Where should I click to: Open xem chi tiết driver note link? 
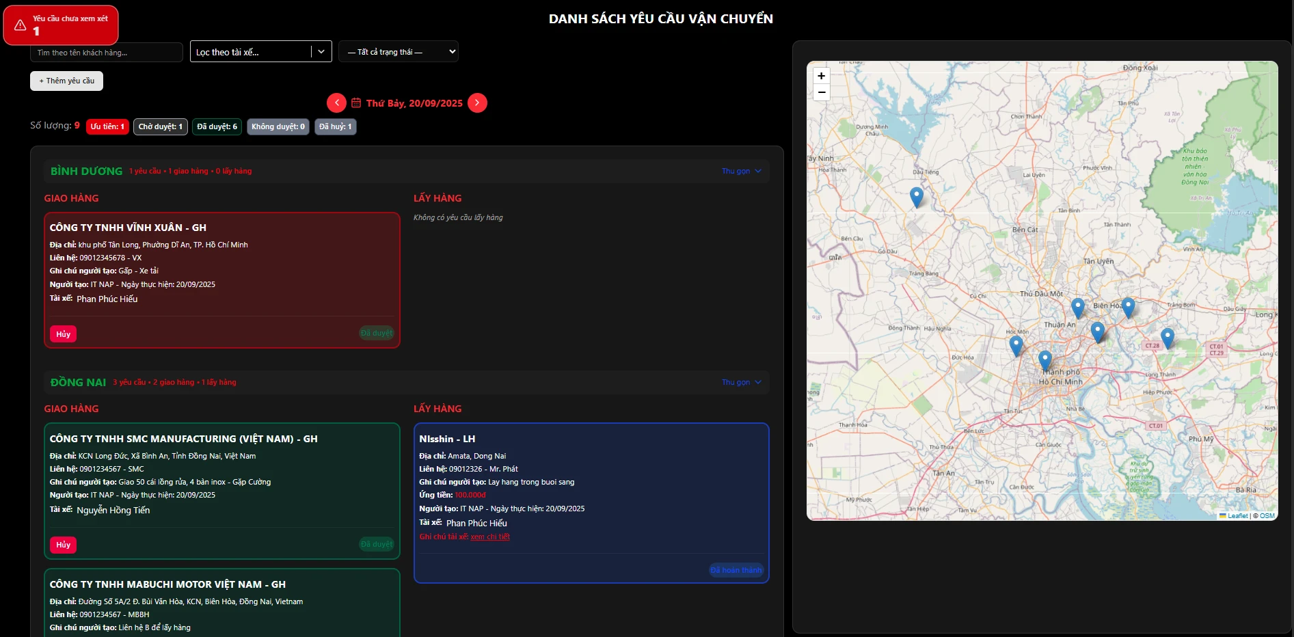click(x=490, y=537)
